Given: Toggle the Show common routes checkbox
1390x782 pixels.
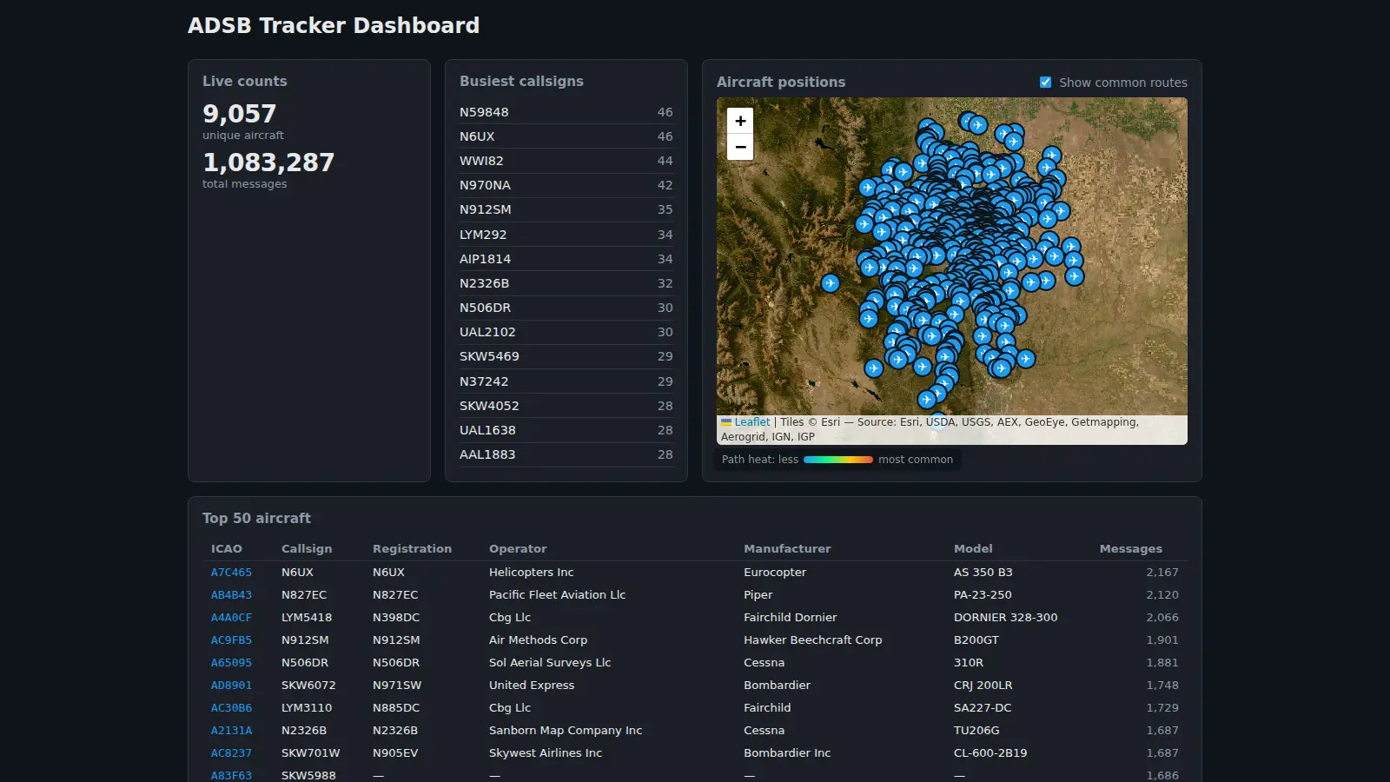Looking at the screenshot, I should (x=1046, y=83).
